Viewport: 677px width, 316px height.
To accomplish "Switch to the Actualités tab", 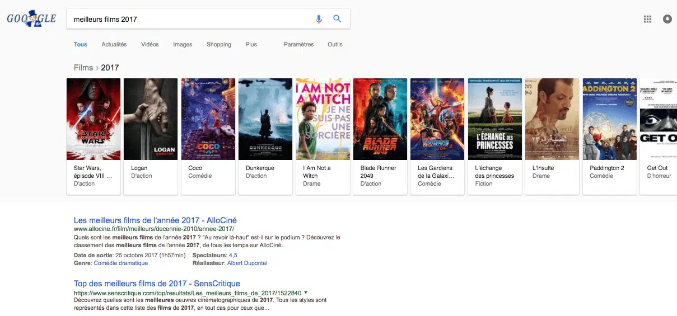I will (114, 45).
